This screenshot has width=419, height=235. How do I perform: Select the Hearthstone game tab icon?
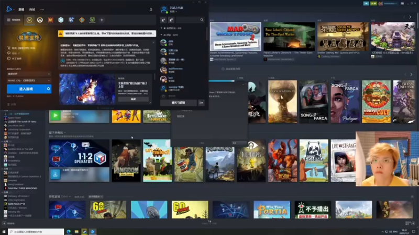pyautogui.click(x=61, y=20)
